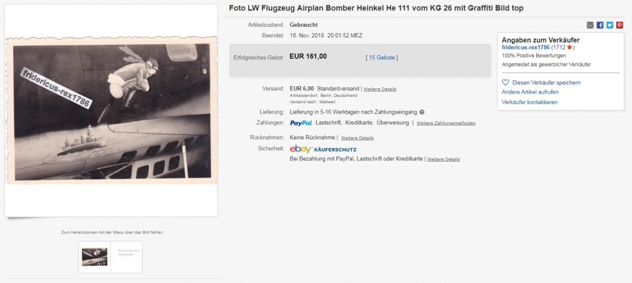Click Verkäufer kontaktieren

pos(529,102)
